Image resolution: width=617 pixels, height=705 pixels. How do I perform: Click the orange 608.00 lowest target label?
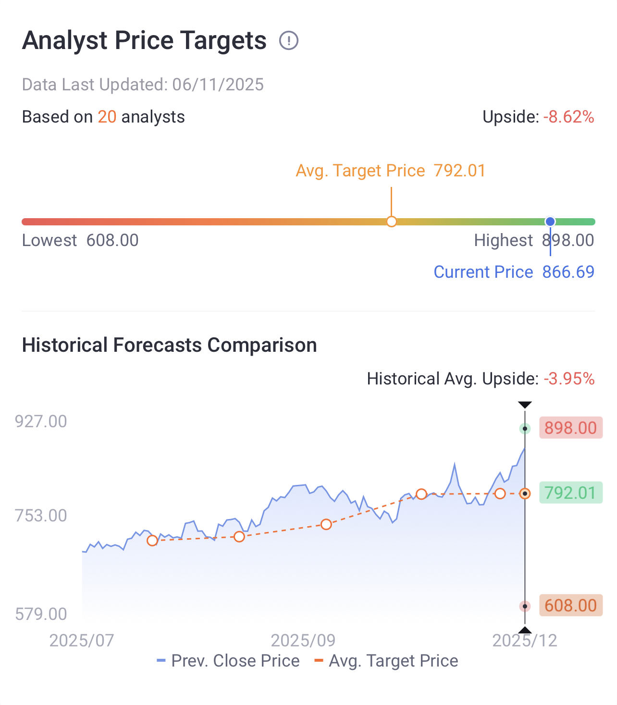(x=571, y=605)
